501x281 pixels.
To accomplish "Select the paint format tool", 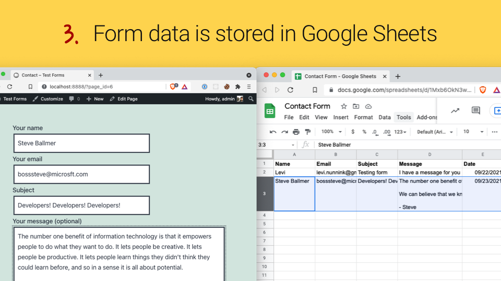I will click(x=307, y=132).
